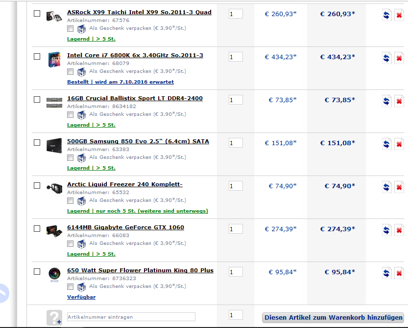The width and height of the screenshot is (408, 328).
Task: Remove 16GB Crucial Ballistix from cart
Action: (399, 101)
